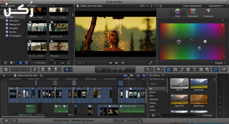This screenshot has width=229, height=124.
Task: Open the titles browser T icon
Action: click(x=194, y=69)
